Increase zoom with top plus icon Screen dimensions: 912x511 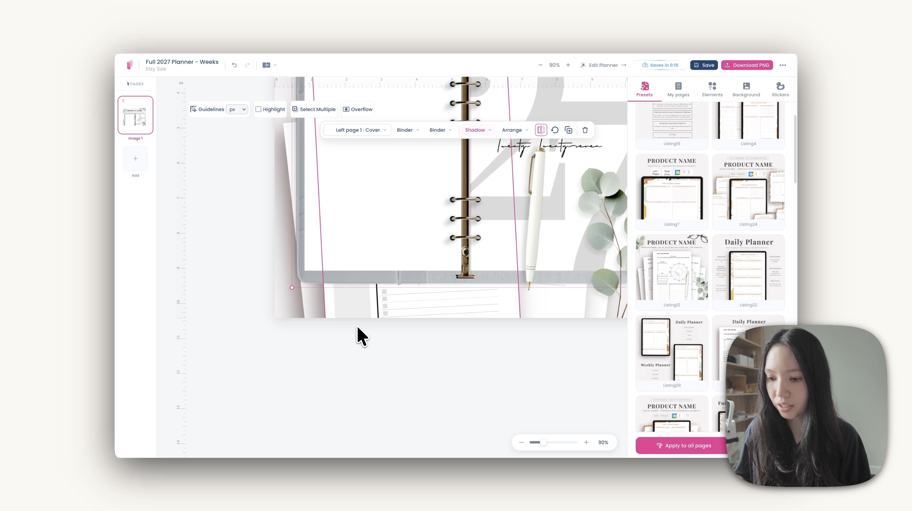[568, 65]
